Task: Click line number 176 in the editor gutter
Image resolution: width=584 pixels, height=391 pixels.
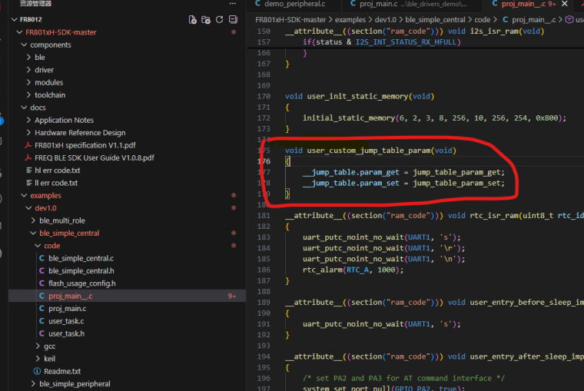Action: pos(265,162)
